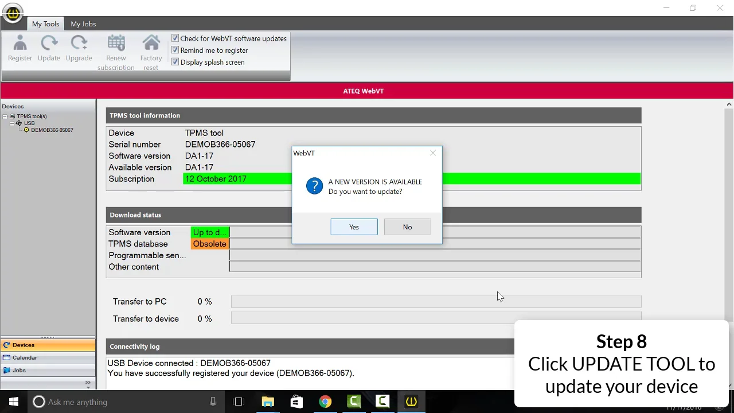The height and width of the screenshot is (413, 734).
Task: Click the green Up to date status label
Action: tap(210, 232)
